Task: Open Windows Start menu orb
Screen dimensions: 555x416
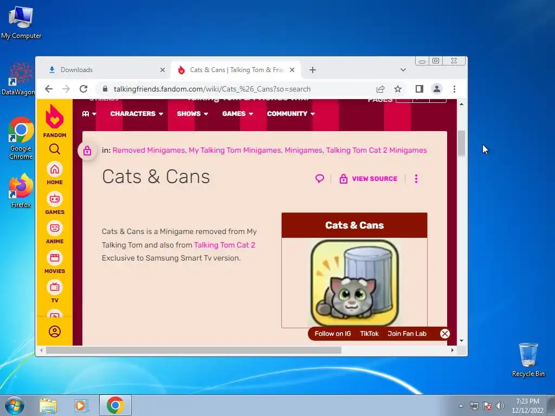Action: click(15, 405)
